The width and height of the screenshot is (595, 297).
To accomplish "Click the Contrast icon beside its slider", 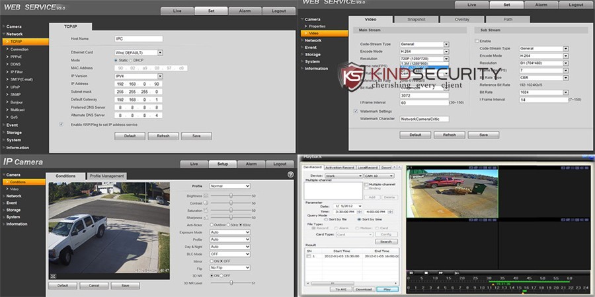I will click(206, 203).
